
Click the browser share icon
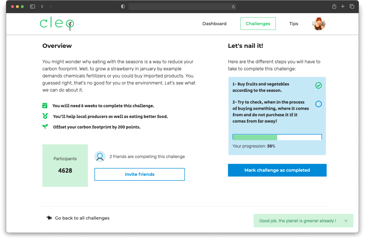click(334, 7)
